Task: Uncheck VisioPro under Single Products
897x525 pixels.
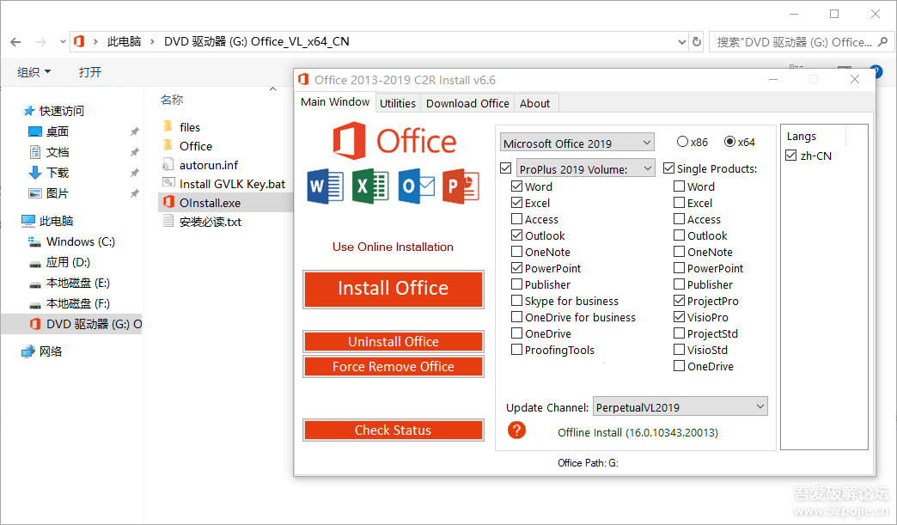Action: (x=679, y=317)
